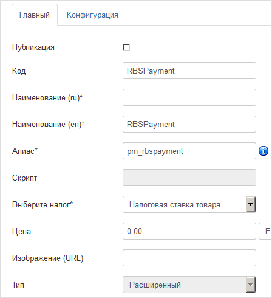Click the disabled Скрипт field
This screenshot has height=298, width=272.
(189, 178)
